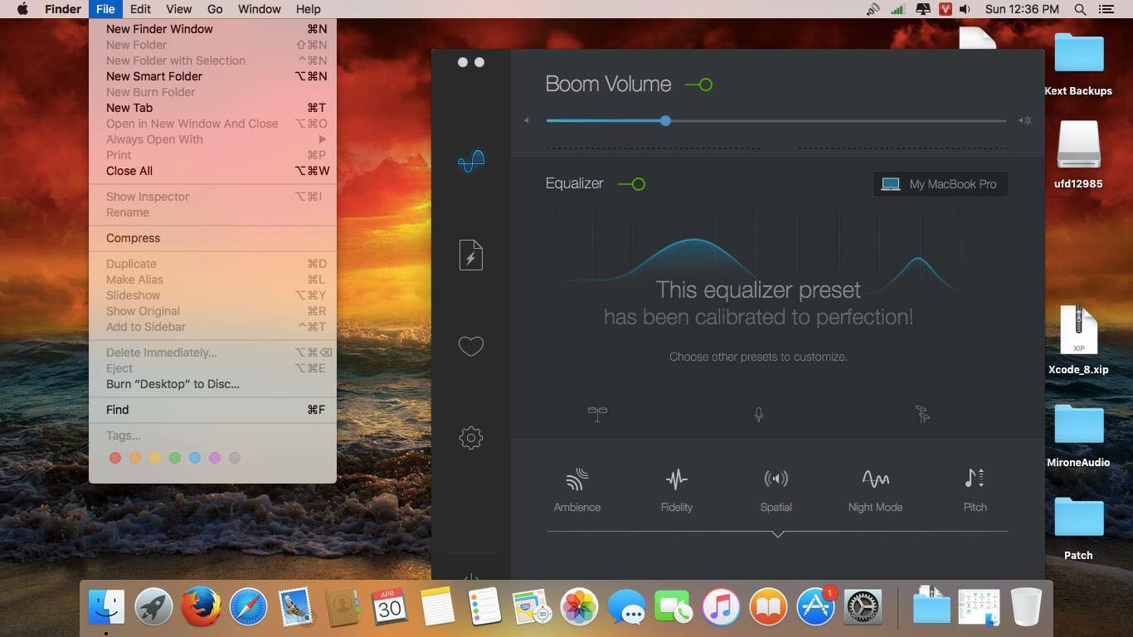
Task: Choose Burn "Desktop" to Disc
Action: tap(213, 384)
